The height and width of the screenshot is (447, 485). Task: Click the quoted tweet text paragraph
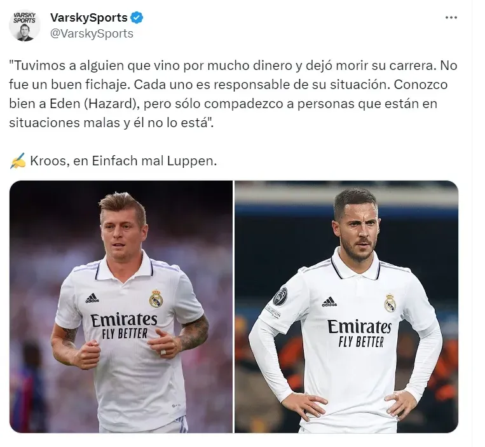pyautogui.click(x=233, y=94)
